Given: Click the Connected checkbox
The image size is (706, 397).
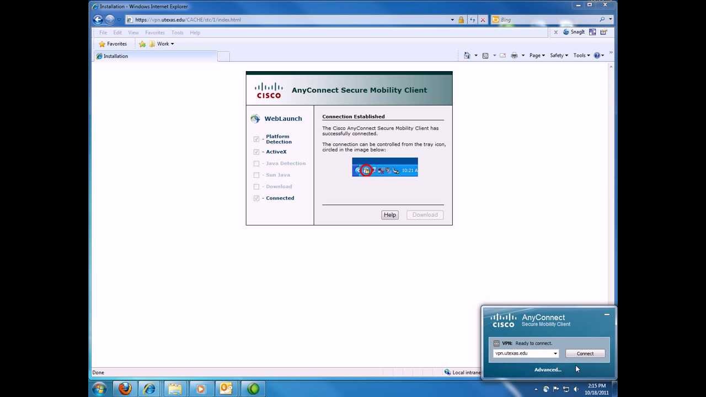Looking at the screenshot, I should 256,198.
